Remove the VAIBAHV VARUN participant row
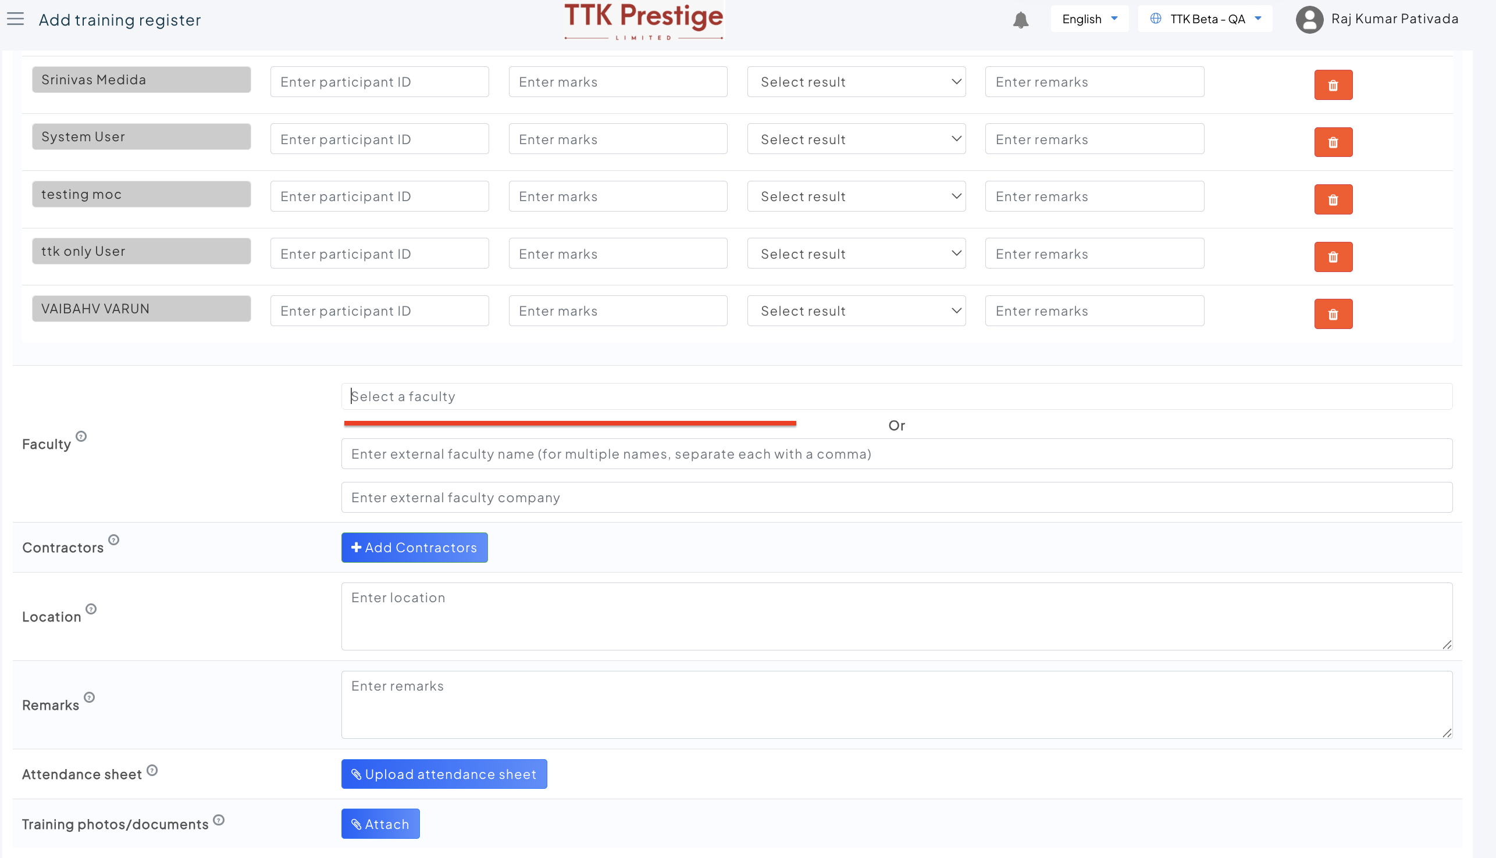The height and width of the screenshot is (858, 1496). (x=1333, y=314)
